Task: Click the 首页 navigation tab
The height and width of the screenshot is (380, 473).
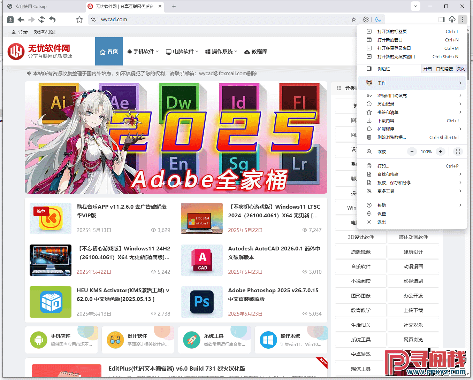Action: coord(109,52)
